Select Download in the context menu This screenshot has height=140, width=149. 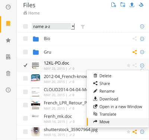[x=118, y=99]
